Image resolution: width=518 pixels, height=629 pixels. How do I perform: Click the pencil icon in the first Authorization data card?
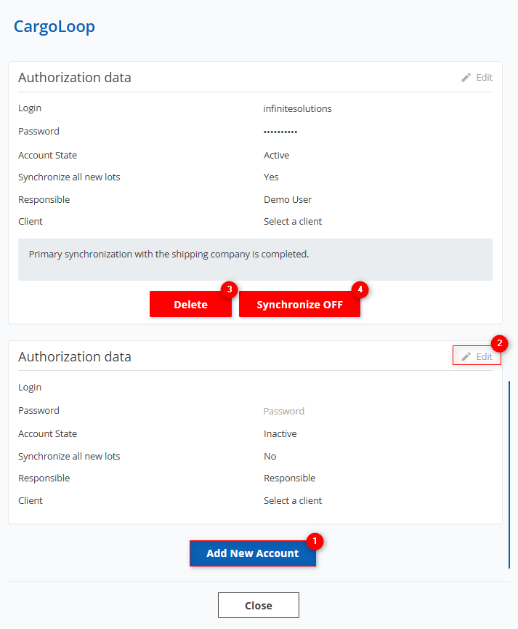click(x=466, y=77)
